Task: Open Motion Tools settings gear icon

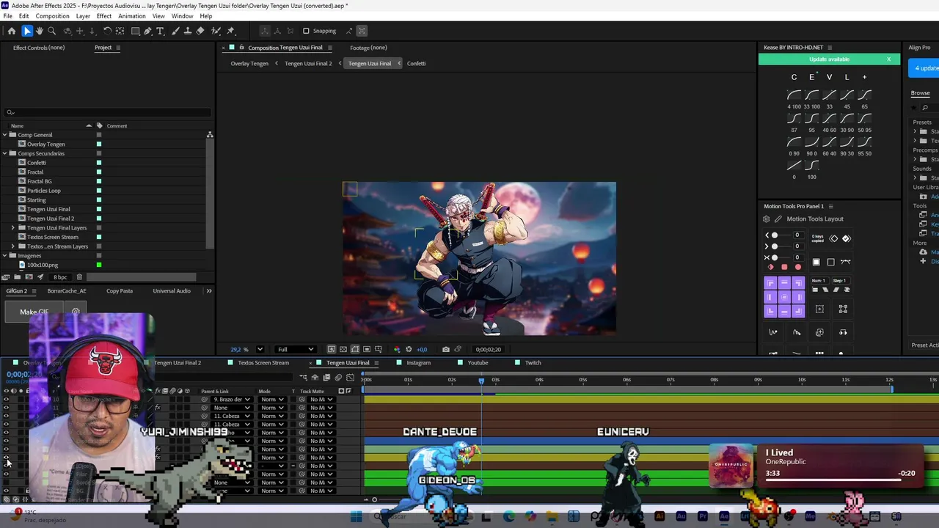Action: click(x=767, y=219)
